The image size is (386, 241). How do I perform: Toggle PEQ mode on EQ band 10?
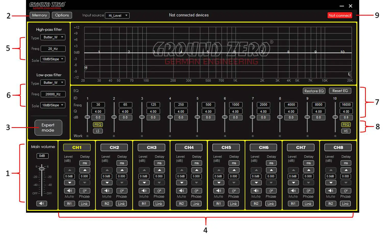[346, 125]
